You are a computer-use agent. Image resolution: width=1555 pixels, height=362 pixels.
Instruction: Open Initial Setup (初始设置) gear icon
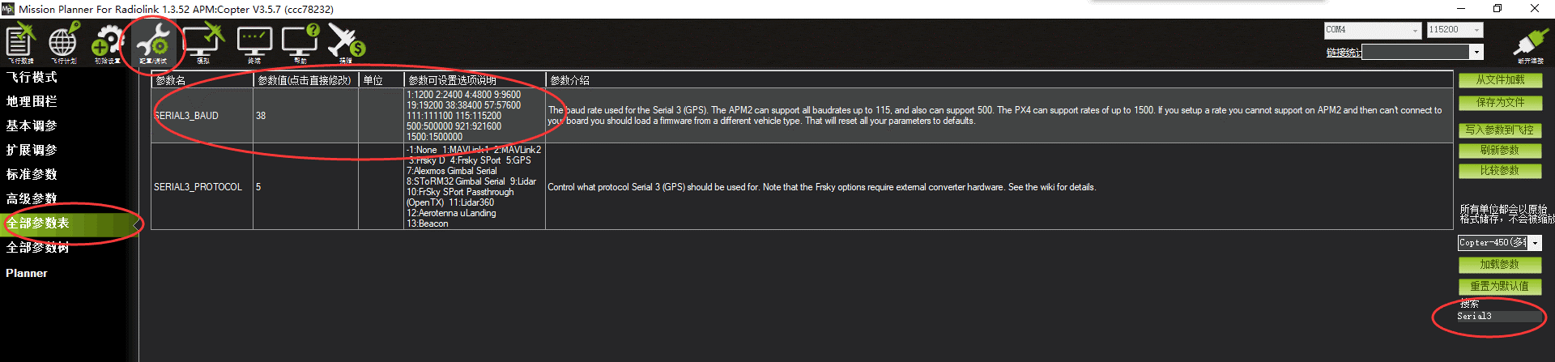coord(107,42)
